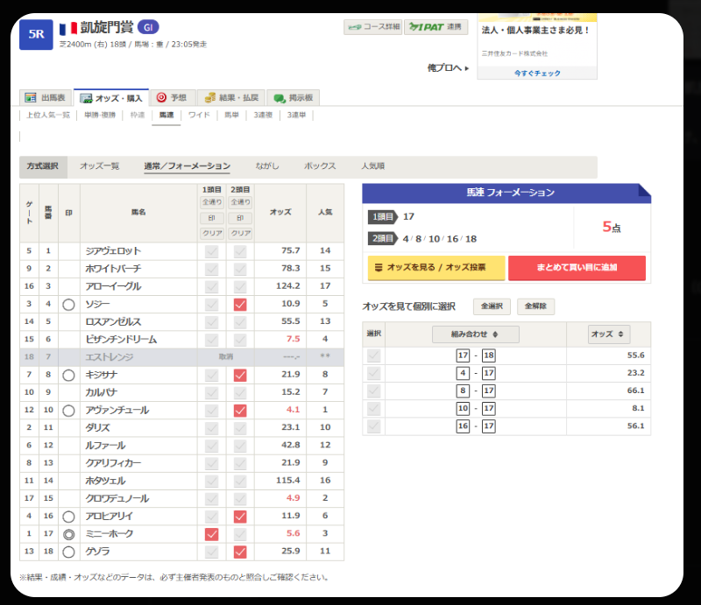Sort combinations by オッズ column
Viewport: 701px width, 605px height.
tap(609, 334)
